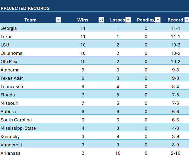Select Texas's losses value 1
Image resolution: width=189 pixels, height=155 pixels.
point(118,37)
